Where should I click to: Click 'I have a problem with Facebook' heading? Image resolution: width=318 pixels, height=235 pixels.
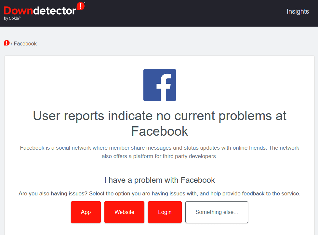coord(160,180)
